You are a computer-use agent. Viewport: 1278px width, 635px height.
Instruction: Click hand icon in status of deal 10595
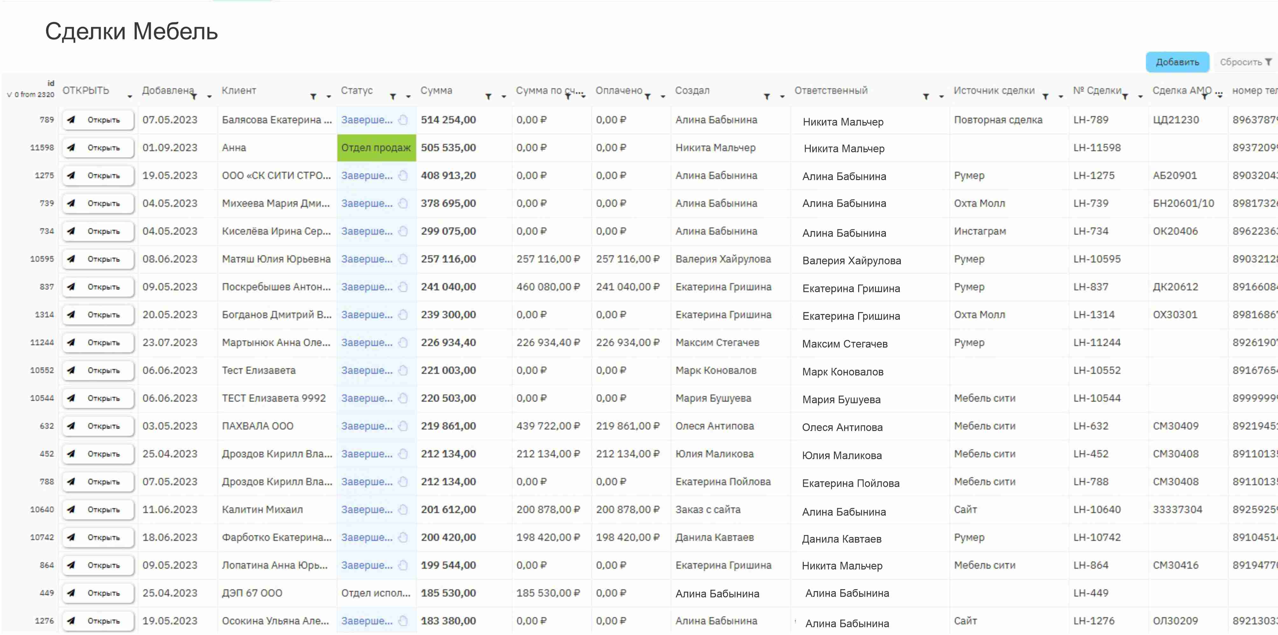[x=403, y=259]
